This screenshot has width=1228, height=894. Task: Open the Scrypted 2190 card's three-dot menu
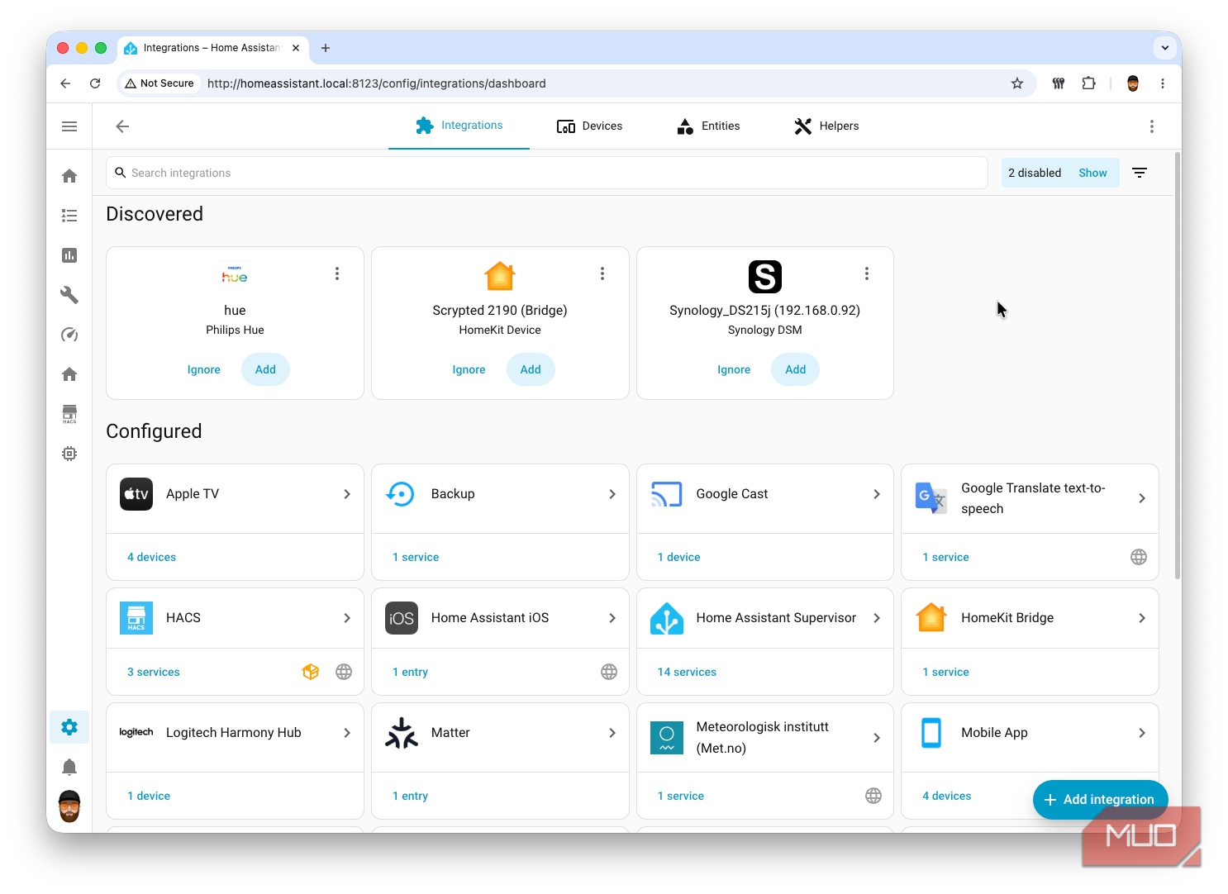(602, 273)
